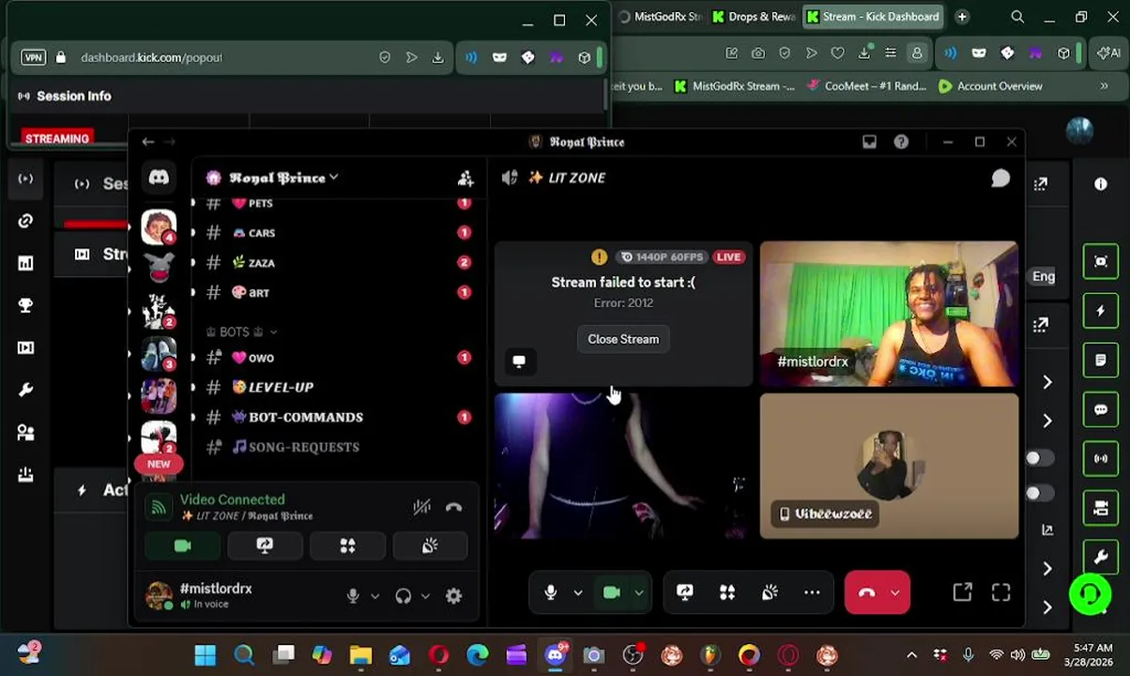Toggle noise suppression in voice panel

click(421, 507)
